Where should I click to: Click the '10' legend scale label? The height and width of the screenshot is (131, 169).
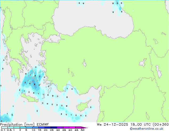33,130
